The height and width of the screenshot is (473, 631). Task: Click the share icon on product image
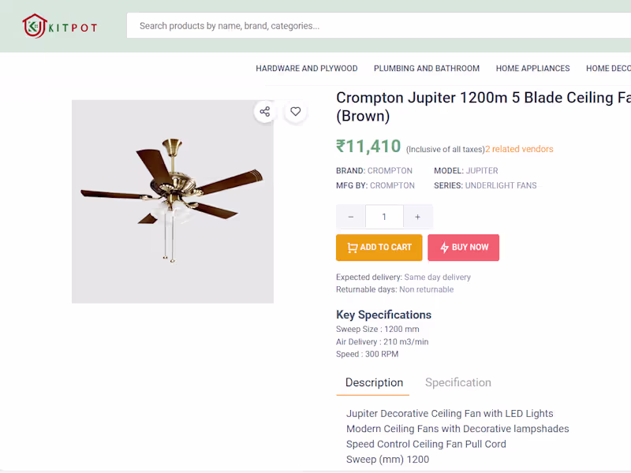[x=264, y=111]
